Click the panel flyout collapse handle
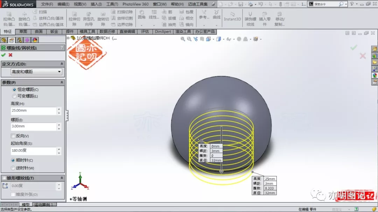Viewport: 378px width, 212px height. (67, 116)
